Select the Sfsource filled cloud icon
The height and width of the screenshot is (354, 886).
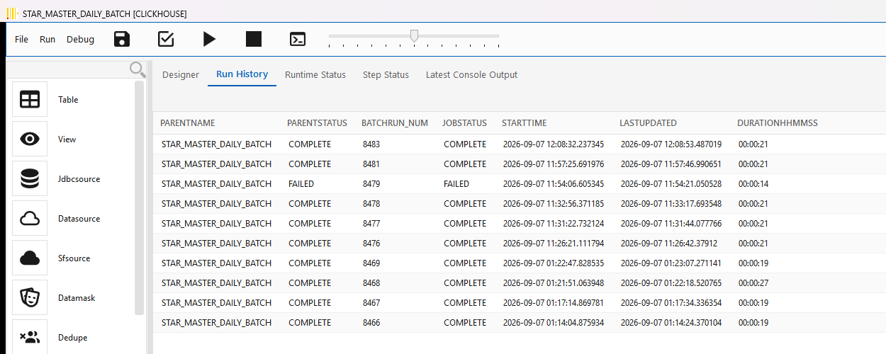click(30, 258)
